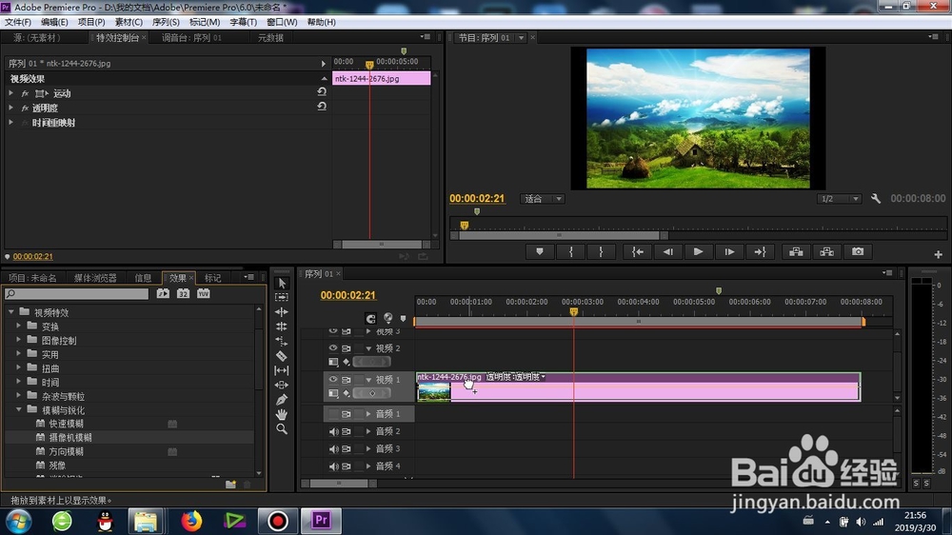
Task: Collapse the Video 2 track
Action: [368, 348]
